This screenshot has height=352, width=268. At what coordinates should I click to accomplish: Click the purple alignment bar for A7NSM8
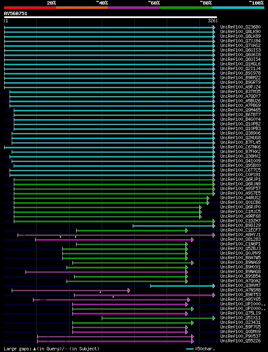70,290
